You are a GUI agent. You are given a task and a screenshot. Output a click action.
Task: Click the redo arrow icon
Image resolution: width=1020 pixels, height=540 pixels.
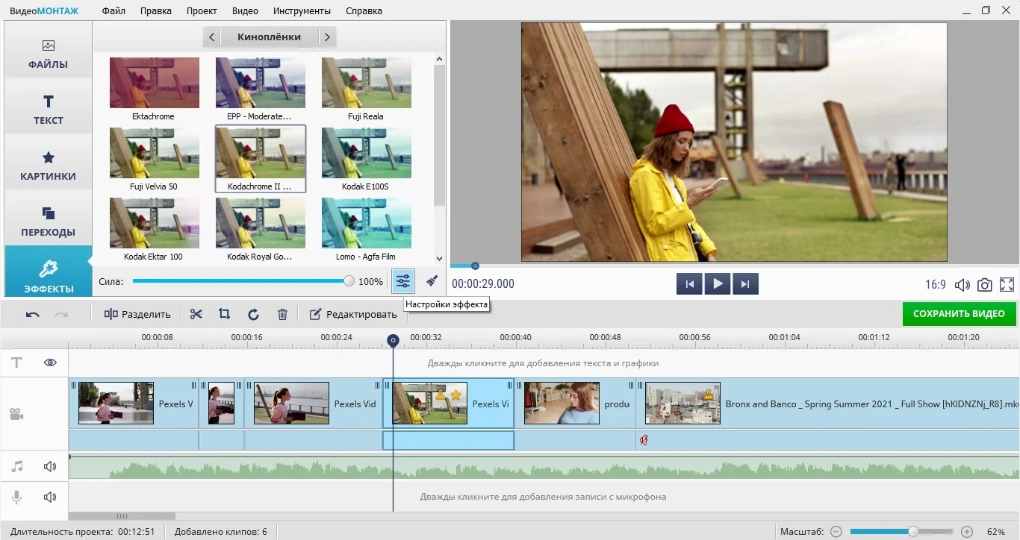point(61,314)
